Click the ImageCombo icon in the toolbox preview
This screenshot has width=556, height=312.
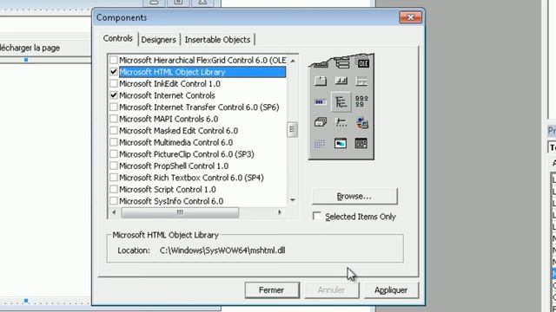pyautogui.click(x=362, y=122)
